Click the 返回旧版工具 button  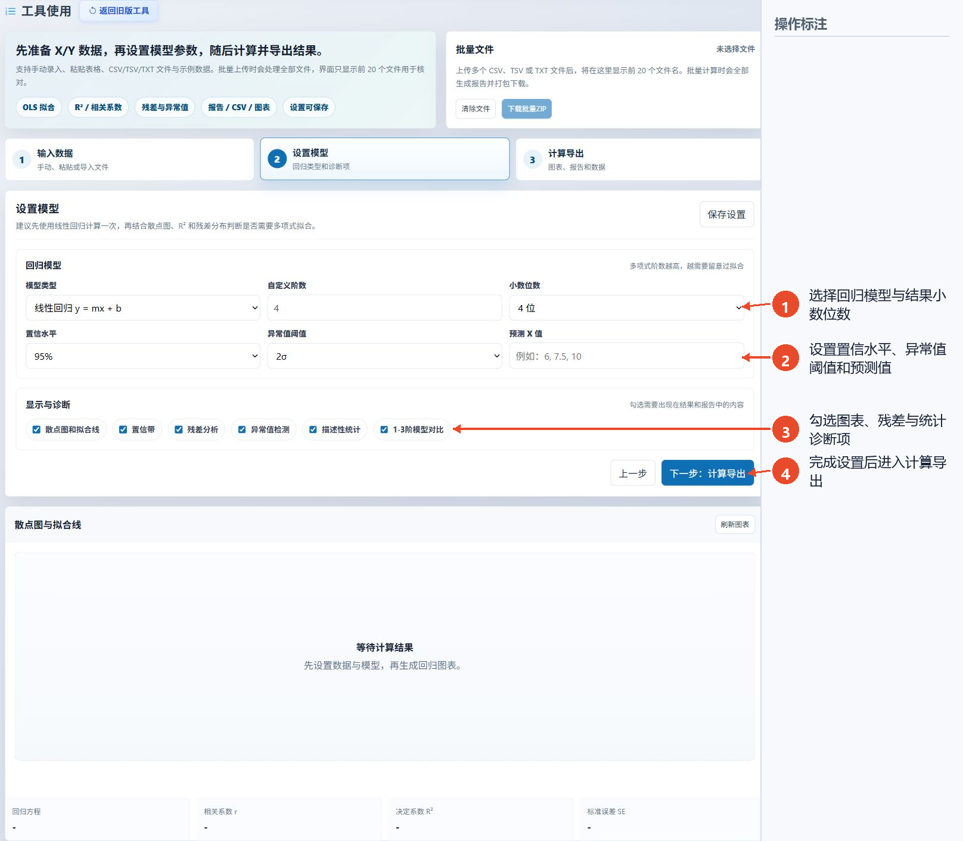(119, 11)
